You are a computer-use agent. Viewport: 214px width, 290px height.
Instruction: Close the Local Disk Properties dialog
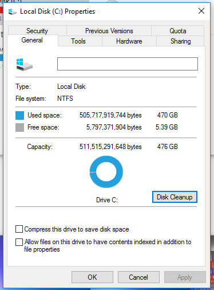201,11
